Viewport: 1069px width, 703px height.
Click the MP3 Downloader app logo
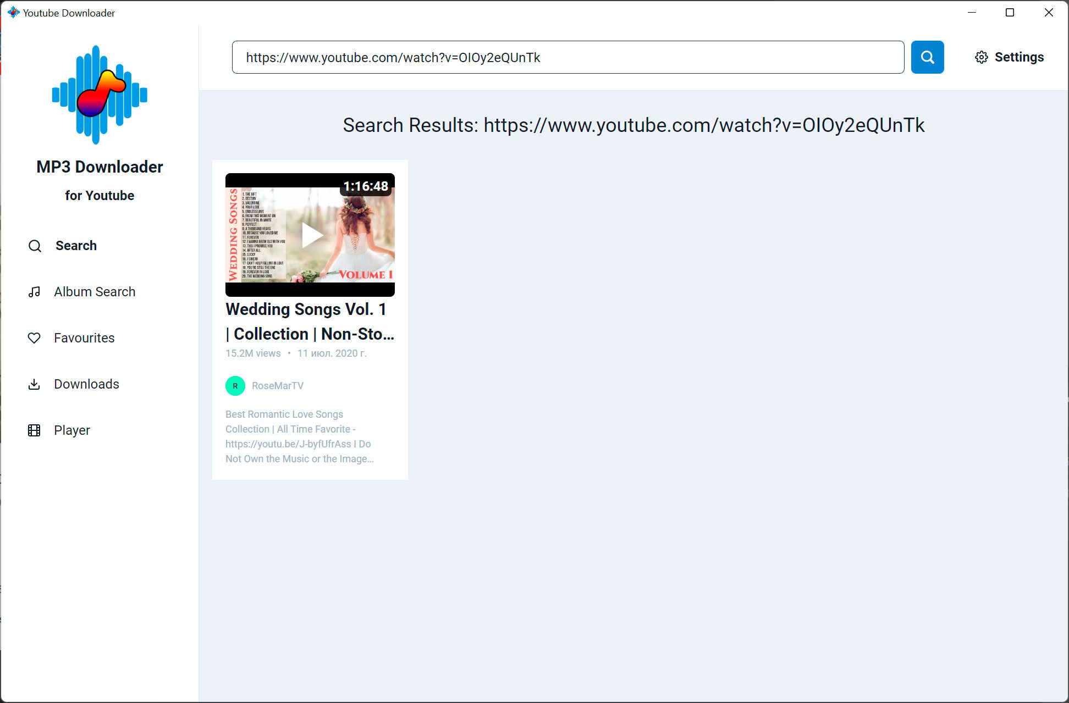click(100, 94)
